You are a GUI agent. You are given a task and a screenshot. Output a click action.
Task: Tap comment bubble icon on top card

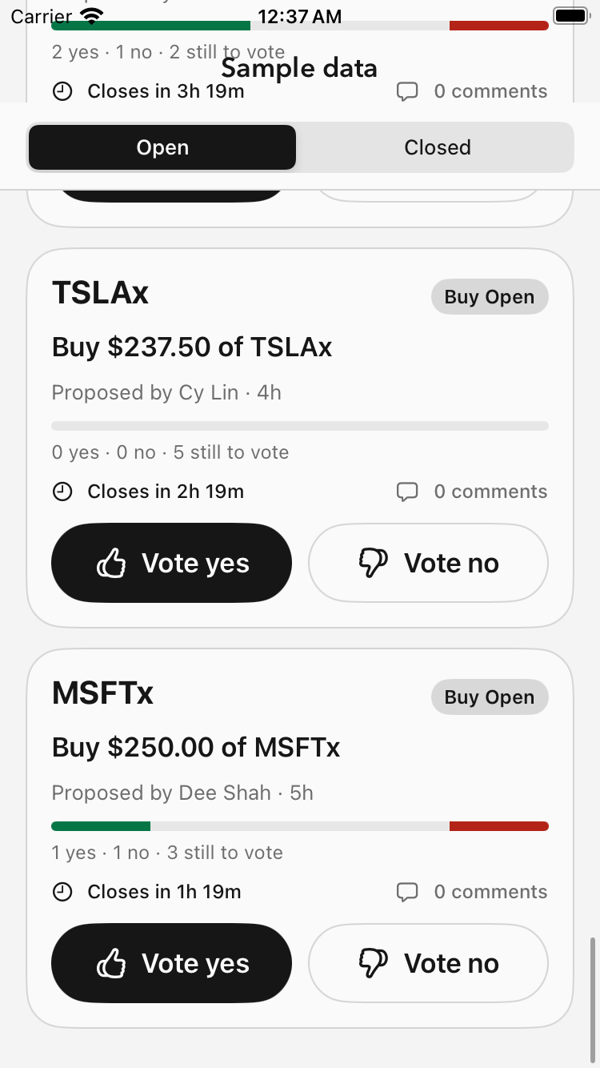(x=407, y=92)
